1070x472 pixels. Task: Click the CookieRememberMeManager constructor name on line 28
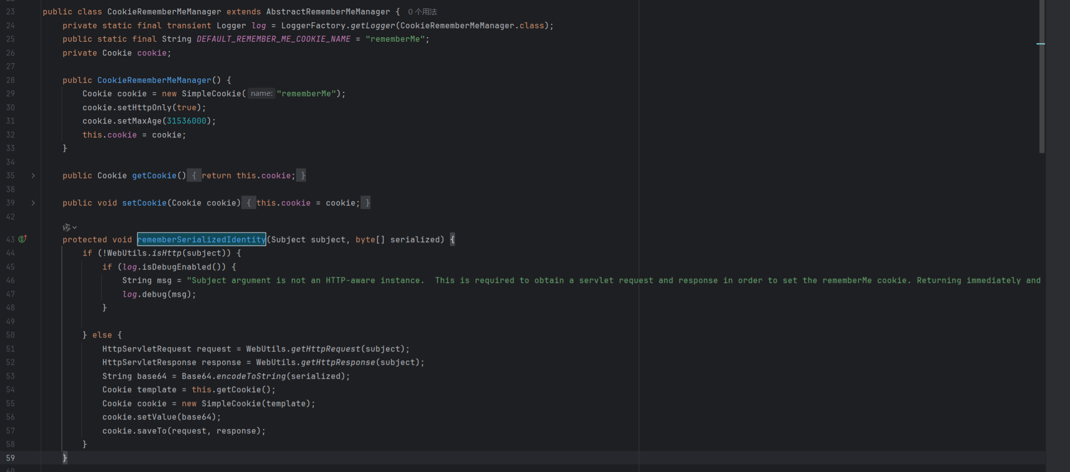click(x=154, y=80)
